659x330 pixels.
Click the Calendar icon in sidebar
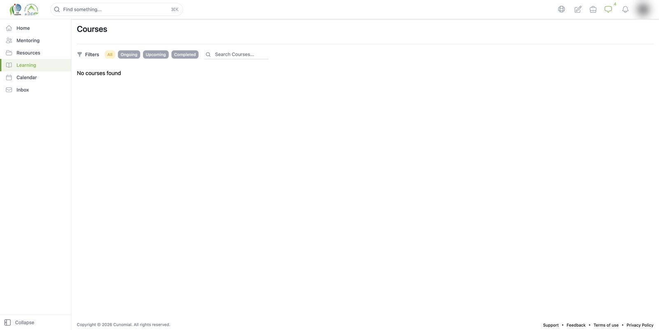9,77
